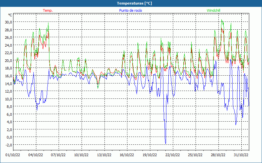Click the 14,0 value on temperature axis

pos(9,84)
